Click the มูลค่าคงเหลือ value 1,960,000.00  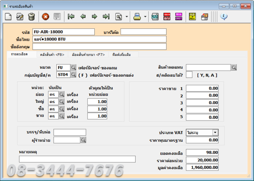202,167
